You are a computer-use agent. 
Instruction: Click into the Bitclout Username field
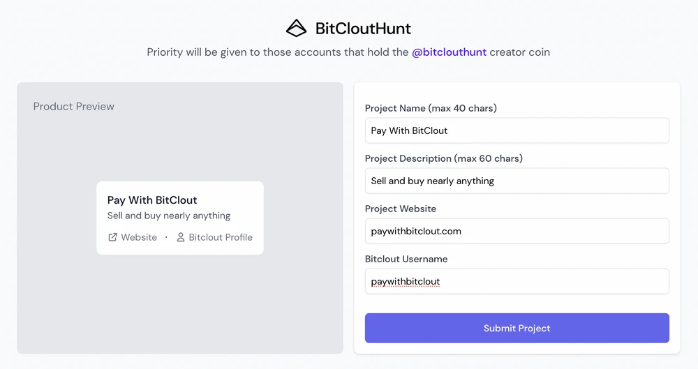coord(517,281)
